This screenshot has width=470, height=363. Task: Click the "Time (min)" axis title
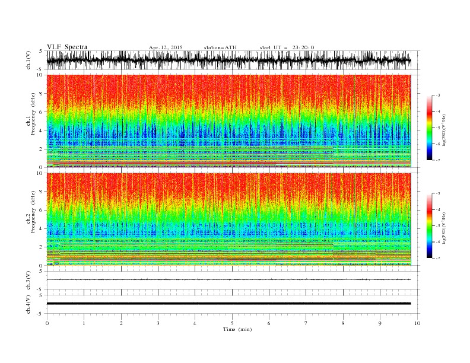tap(237, 329)
